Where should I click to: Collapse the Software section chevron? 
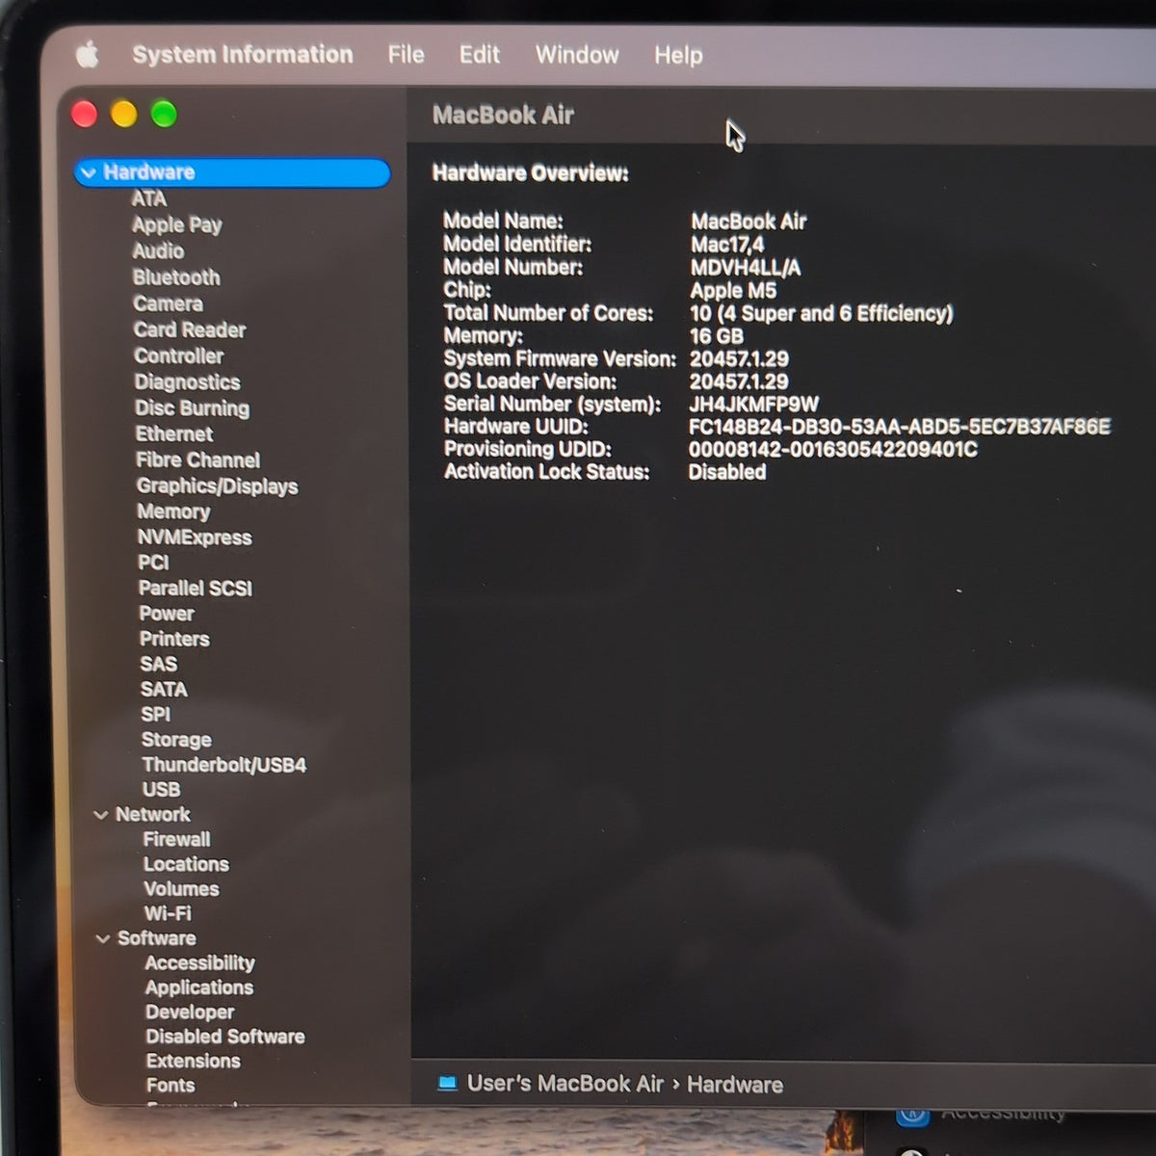click(102, 938)
